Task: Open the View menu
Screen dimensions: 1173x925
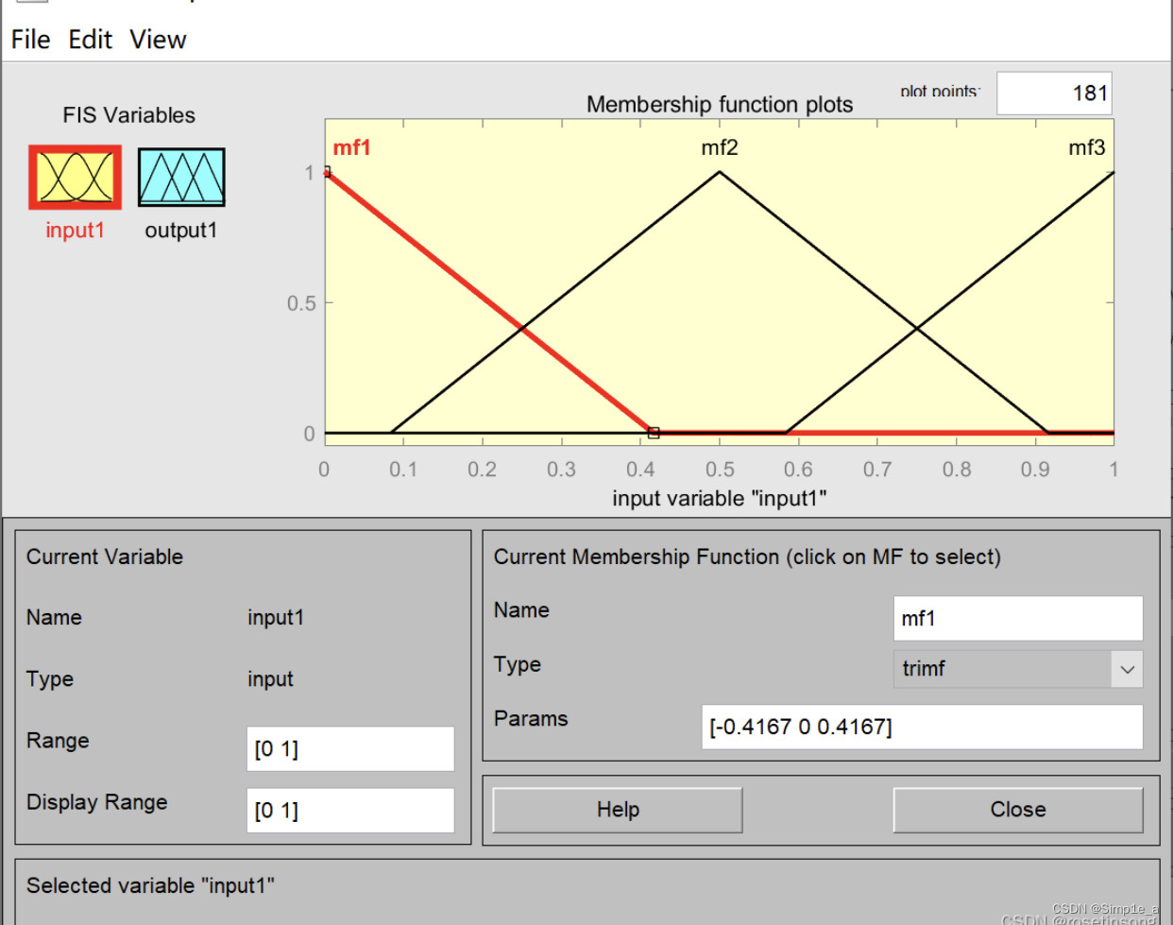Action: pyautogui.click(x=158, y=40)
